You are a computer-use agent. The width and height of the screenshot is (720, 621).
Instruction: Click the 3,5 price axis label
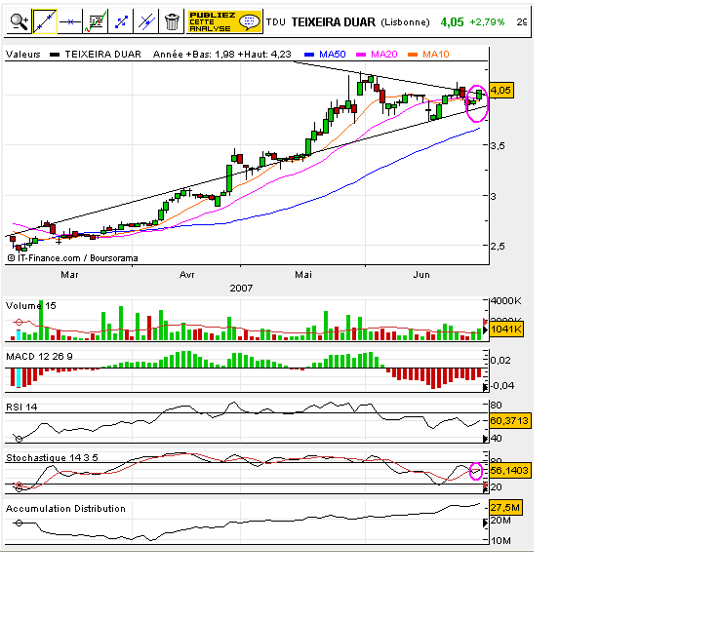498,146
